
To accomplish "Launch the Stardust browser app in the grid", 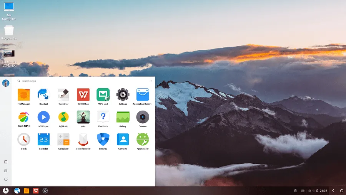I will (43, 95).
